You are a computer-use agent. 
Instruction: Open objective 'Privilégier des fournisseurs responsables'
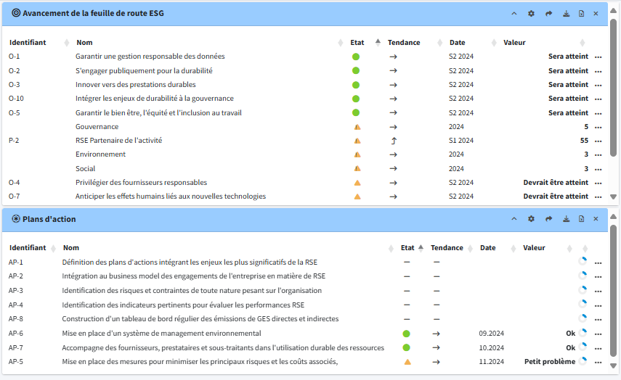tap(141, 183)
